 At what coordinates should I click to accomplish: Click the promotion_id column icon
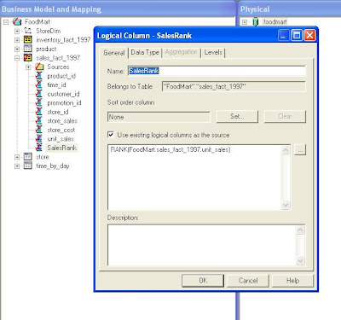pos(39,102)
